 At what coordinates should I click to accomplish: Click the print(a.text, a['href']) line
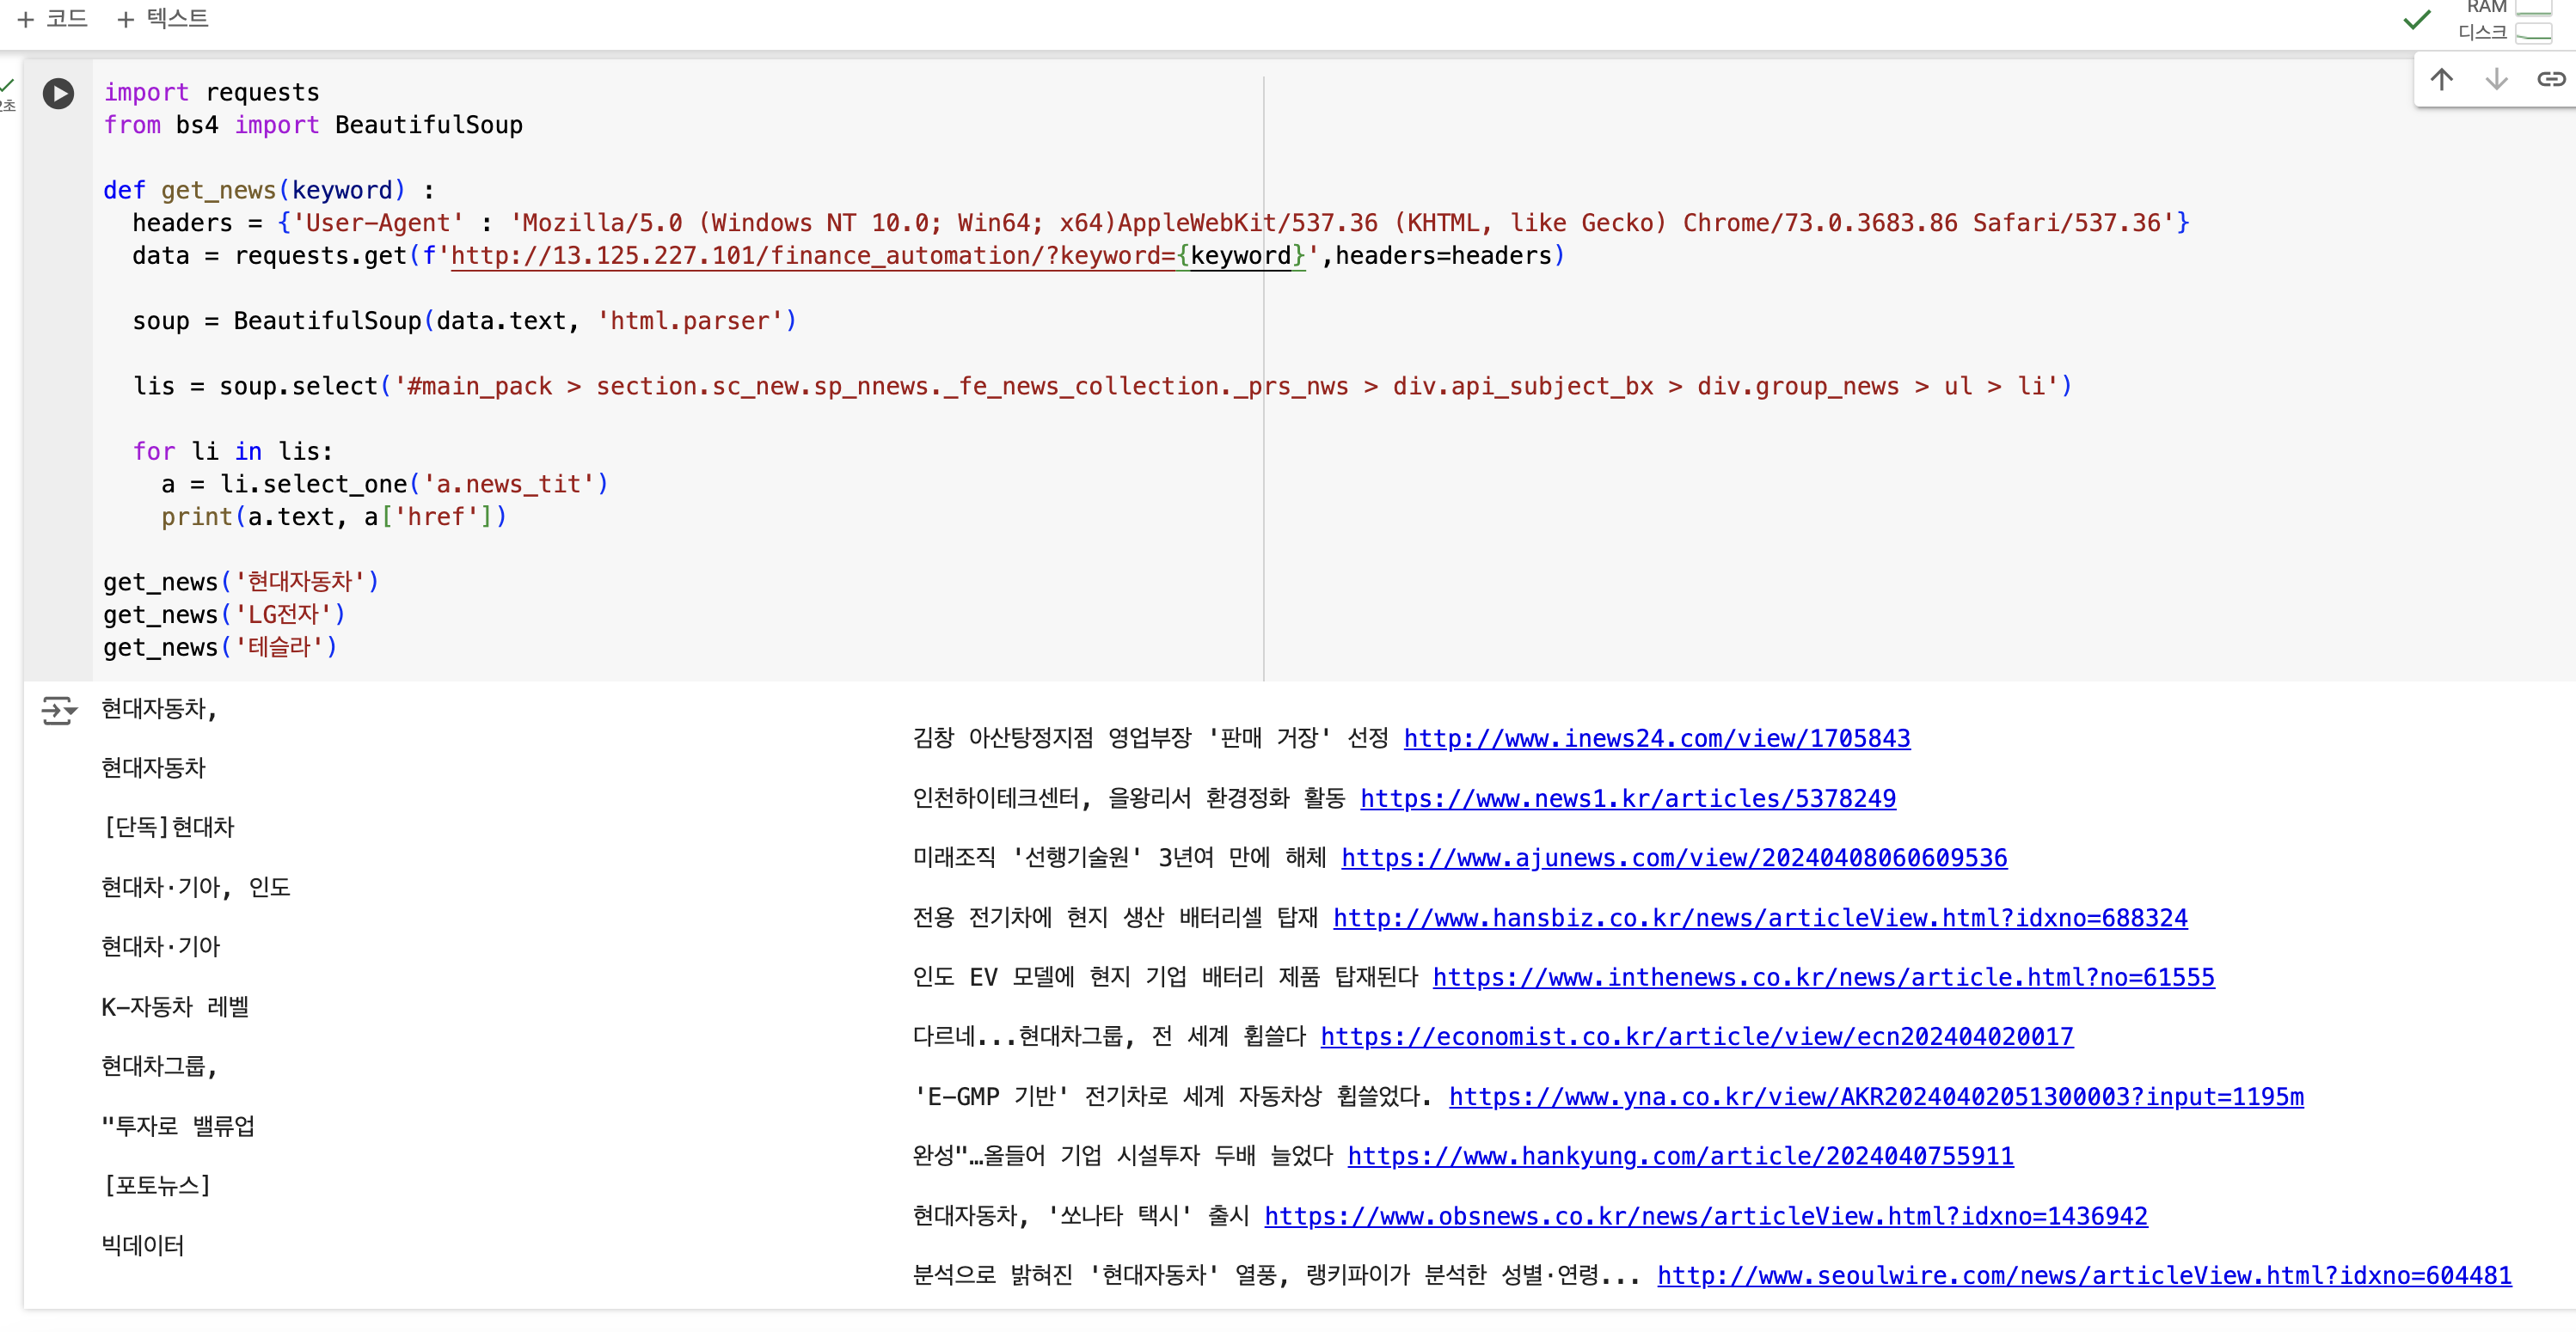pyautogui.click(x=334, y=517)
